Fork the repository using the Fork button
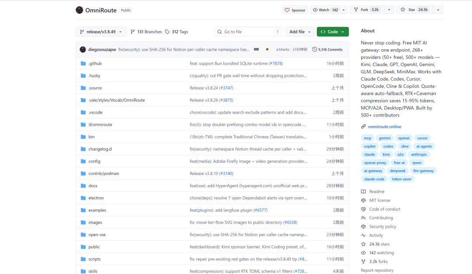 click(x=367, y=10)
